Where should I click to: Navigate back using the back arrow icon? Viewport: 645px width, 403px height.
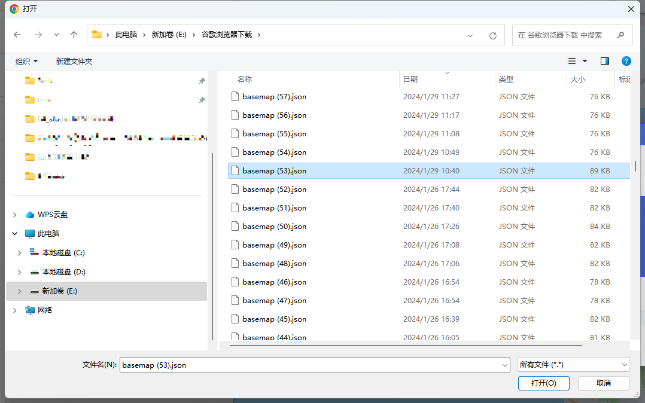pyautogui.click(x=18, y=35)
